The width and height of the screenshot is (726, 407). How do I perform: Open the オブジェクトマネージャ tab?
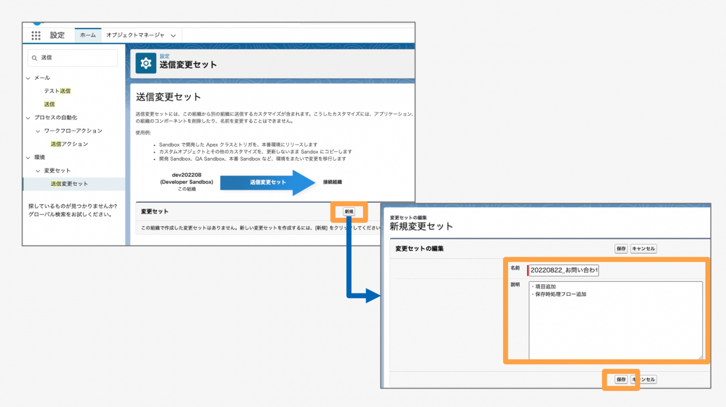[x=135, y=35]
